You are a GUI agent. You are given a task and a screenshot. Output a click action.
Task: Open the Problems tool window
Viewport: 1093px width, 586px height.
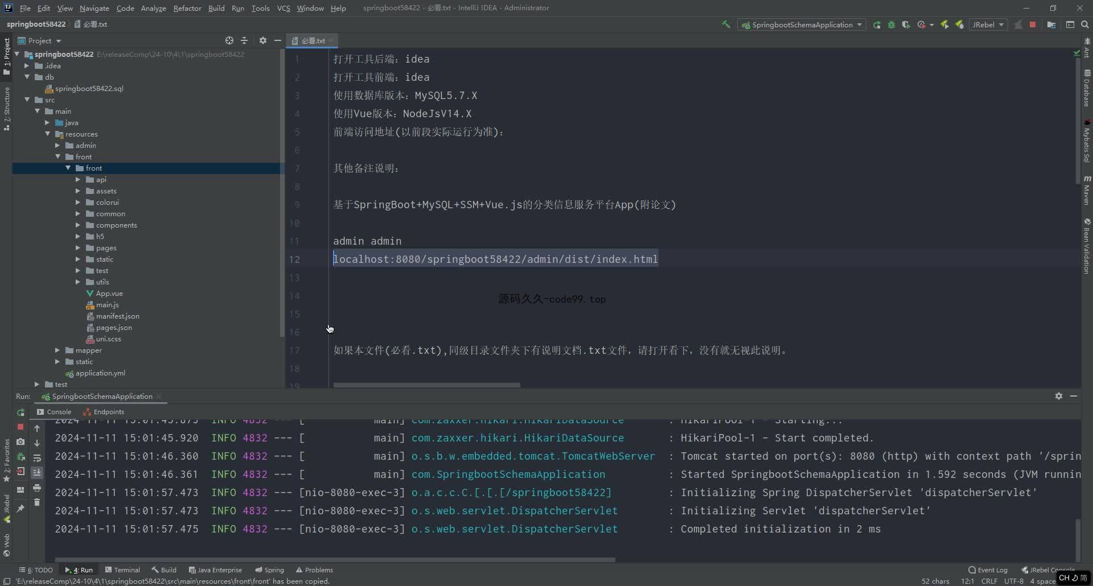314,570
